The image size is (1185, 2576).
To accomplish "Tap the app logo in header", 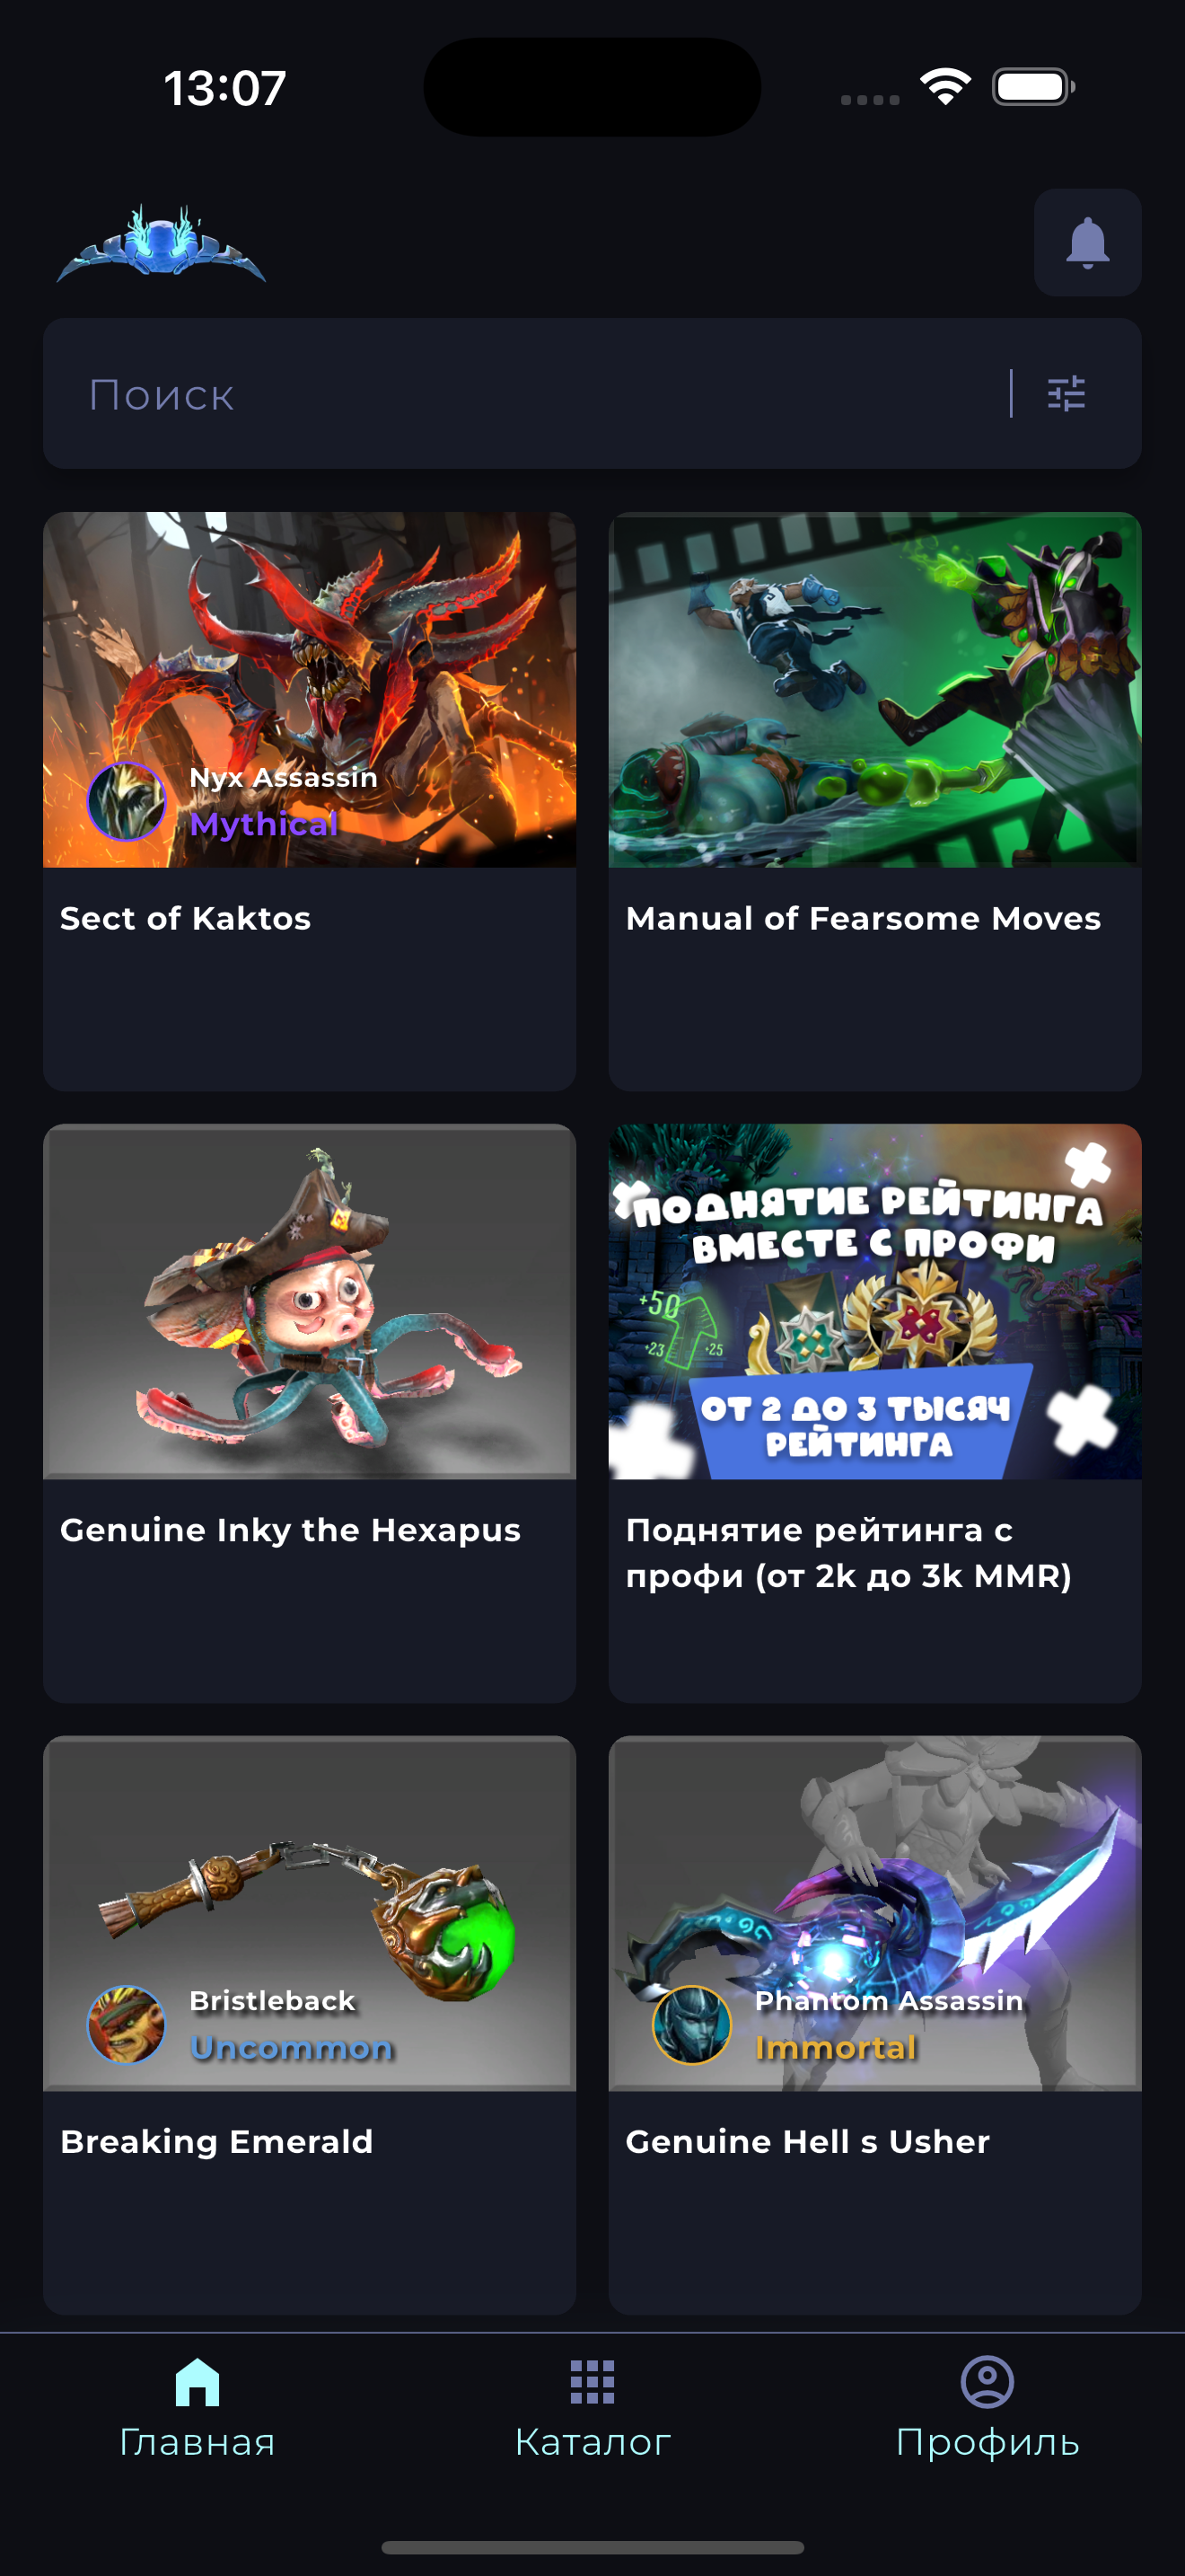I will pyautogui.click(x=161, y=243).
